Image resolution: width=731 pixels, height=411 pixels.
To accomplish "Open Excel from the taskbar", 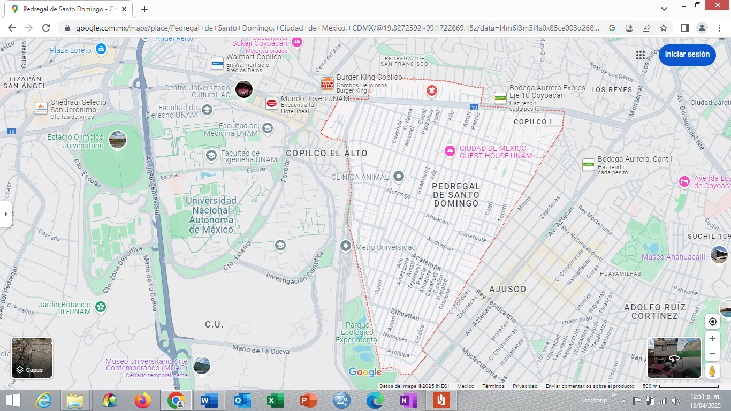I will (x=275, y=400).
